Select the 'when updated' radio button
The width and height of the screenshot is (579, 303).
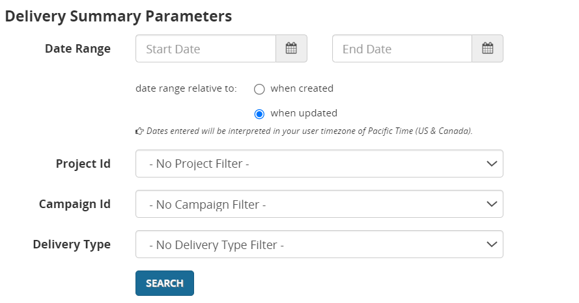coord(259,114)
